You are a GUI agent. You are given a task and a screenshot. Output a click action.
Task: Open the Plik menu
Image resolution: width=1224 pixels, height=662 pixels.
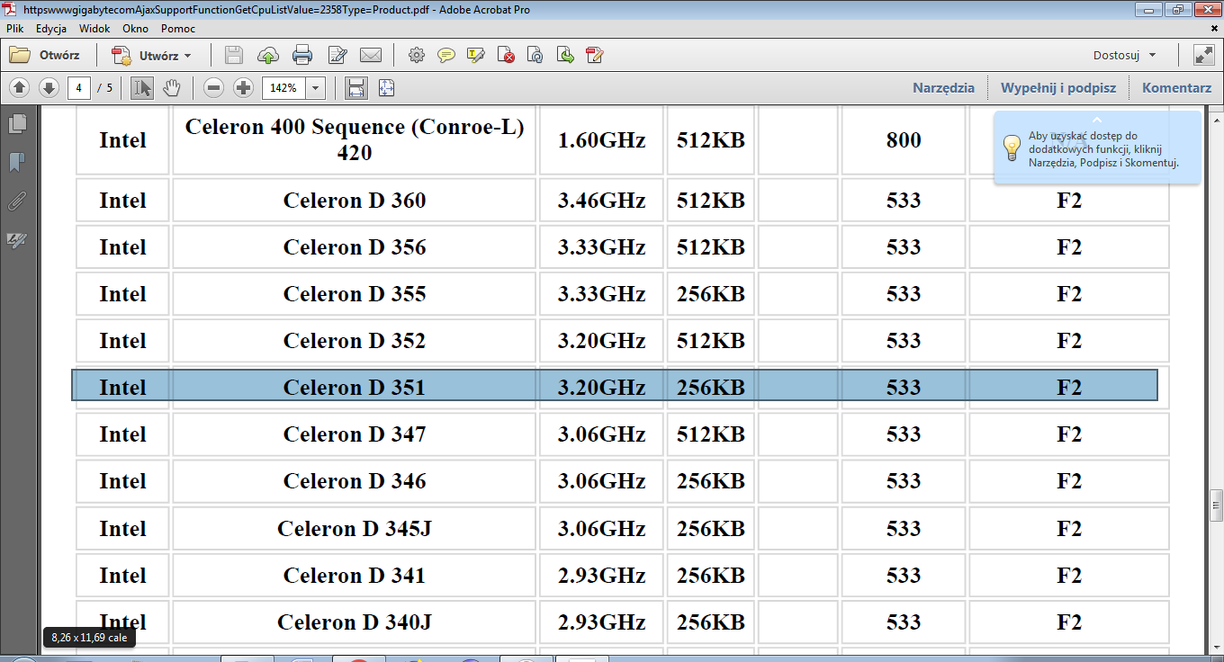pos(14,29)
